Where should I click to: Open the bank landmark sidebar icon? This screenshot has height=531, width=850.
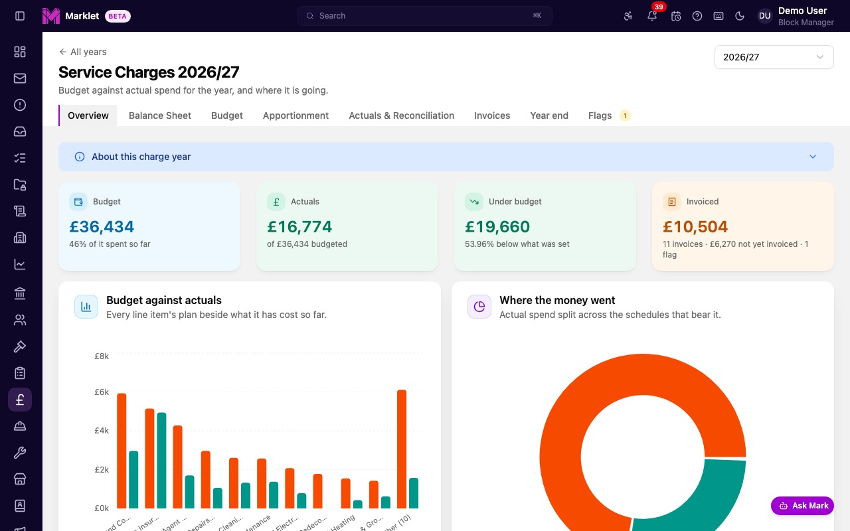pos(20,293)
